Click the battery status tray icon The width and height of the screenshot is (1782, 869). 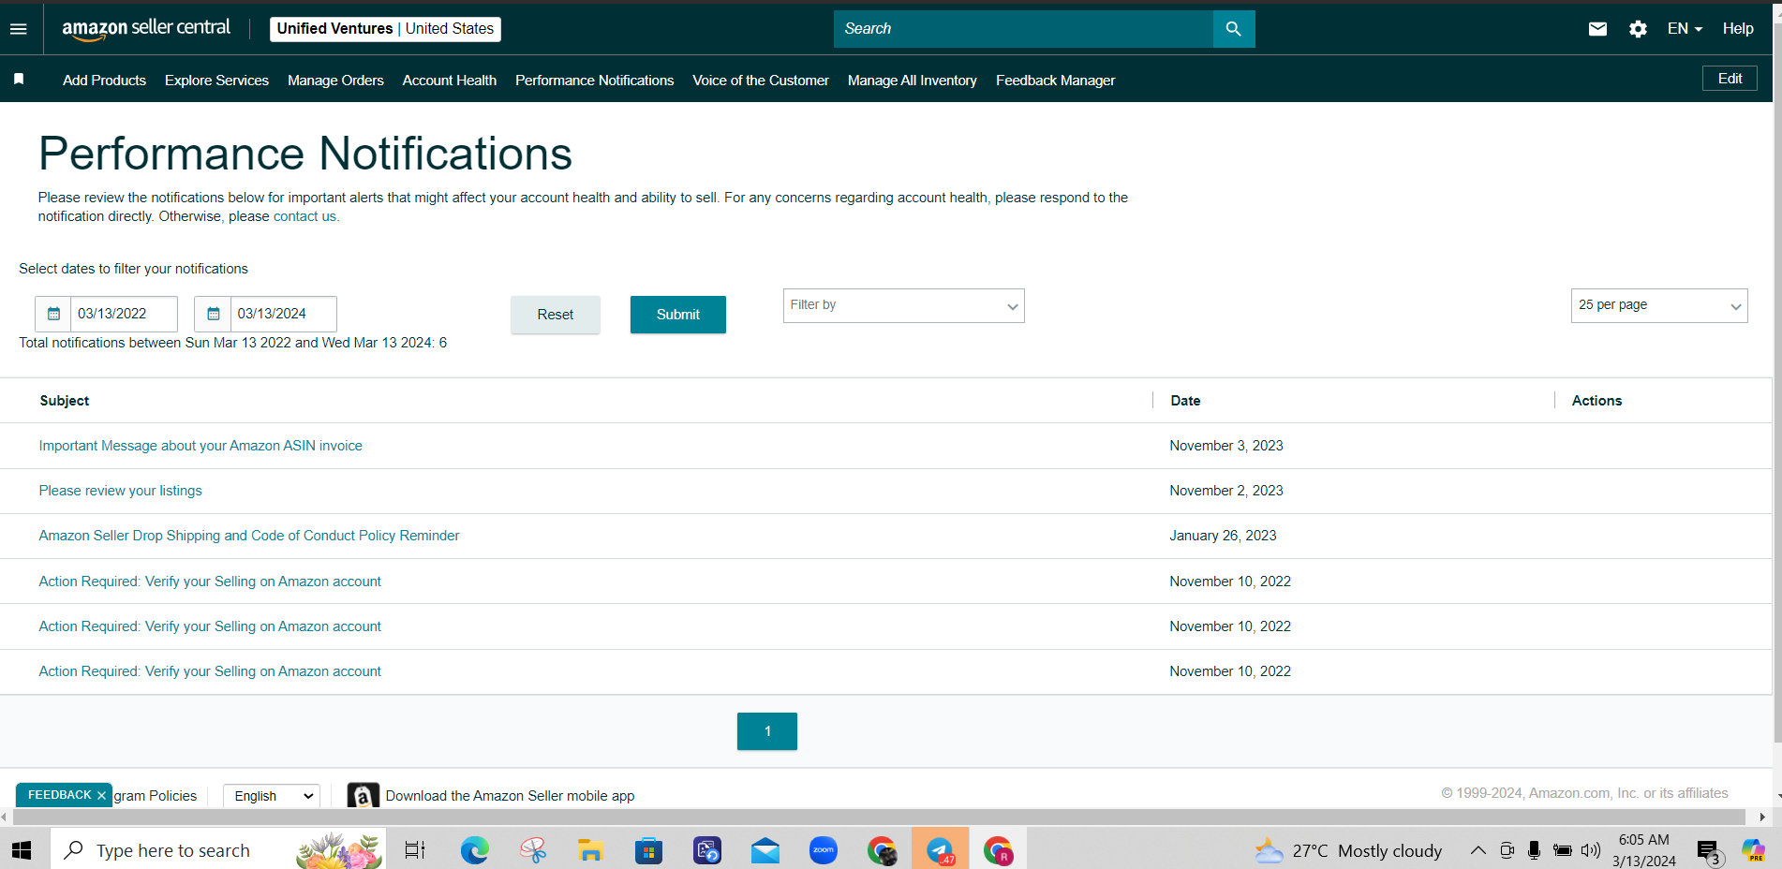1563,850
